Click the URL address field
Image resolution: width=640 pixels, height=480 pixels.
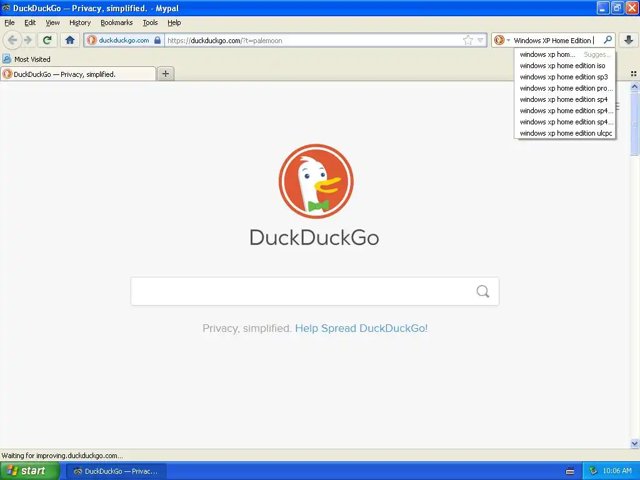314,40
